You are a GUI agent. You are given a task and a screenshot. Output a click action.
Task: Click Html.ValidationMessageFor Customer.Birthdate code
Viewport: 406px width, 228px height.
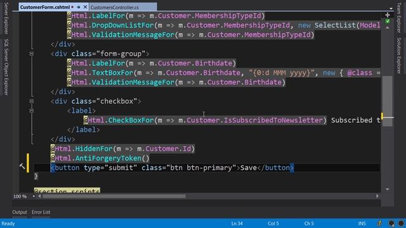176,82
